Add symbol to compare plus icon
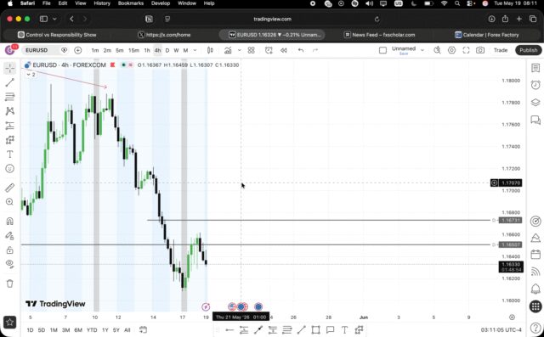Screen dimensions: 544x337 point(78,50)
